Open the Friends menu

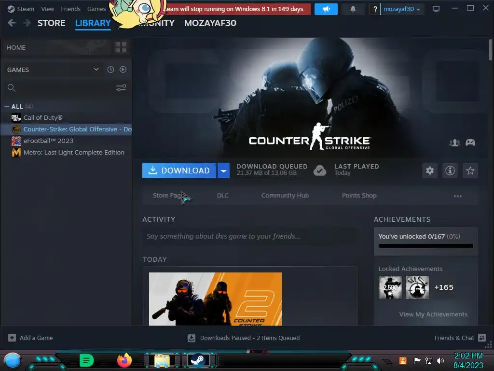[70, 9]
